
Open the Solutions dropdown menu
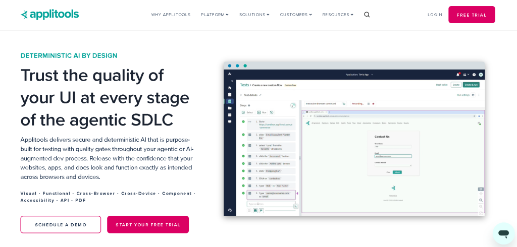click(254, 15)
